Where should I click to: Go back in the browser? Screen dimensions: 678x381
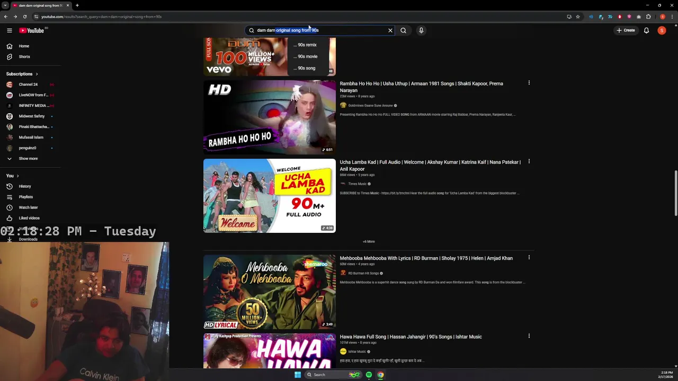tap(6, 16)
